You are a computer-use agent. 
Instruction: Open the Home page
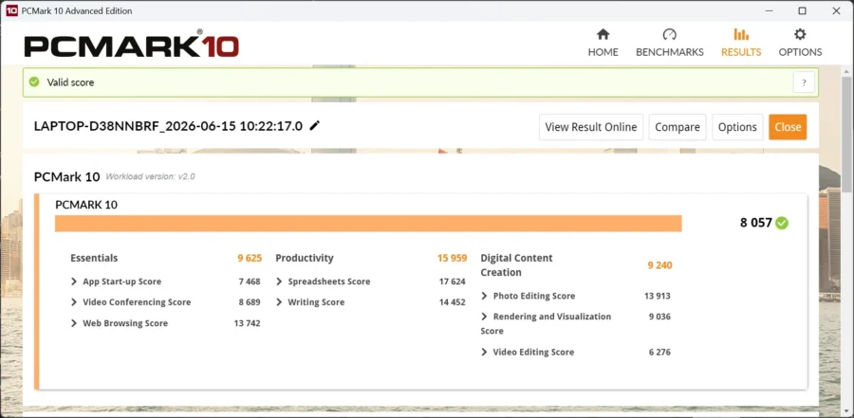pyautogui.click(x=603, y=43)
